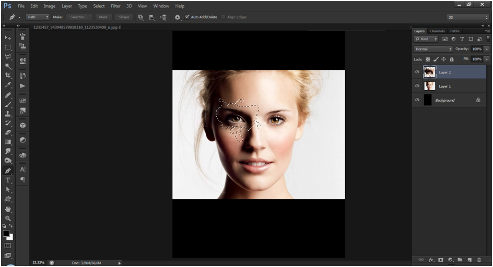The width and height of the screenshot is (493, 267).
Task: Select the Move tool
Action: [8, 38]
